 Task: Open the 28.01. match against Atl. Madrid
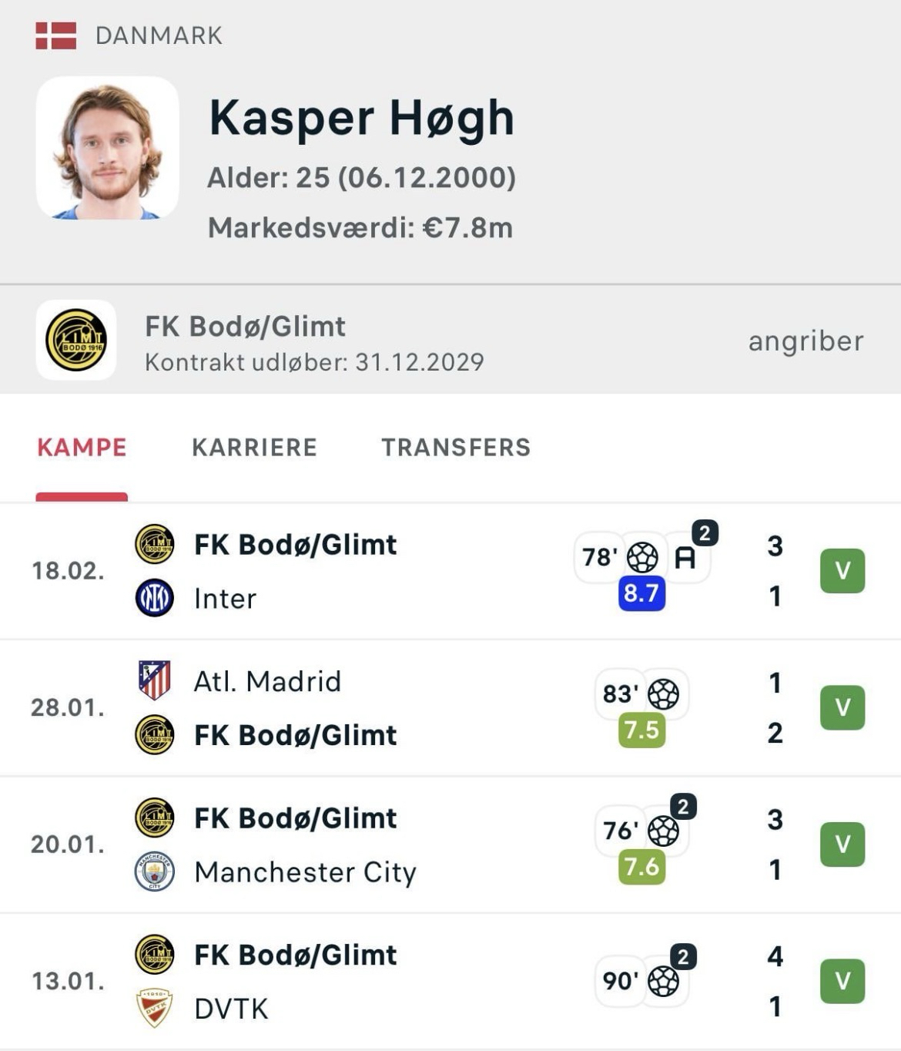click(x=68, y=707)
